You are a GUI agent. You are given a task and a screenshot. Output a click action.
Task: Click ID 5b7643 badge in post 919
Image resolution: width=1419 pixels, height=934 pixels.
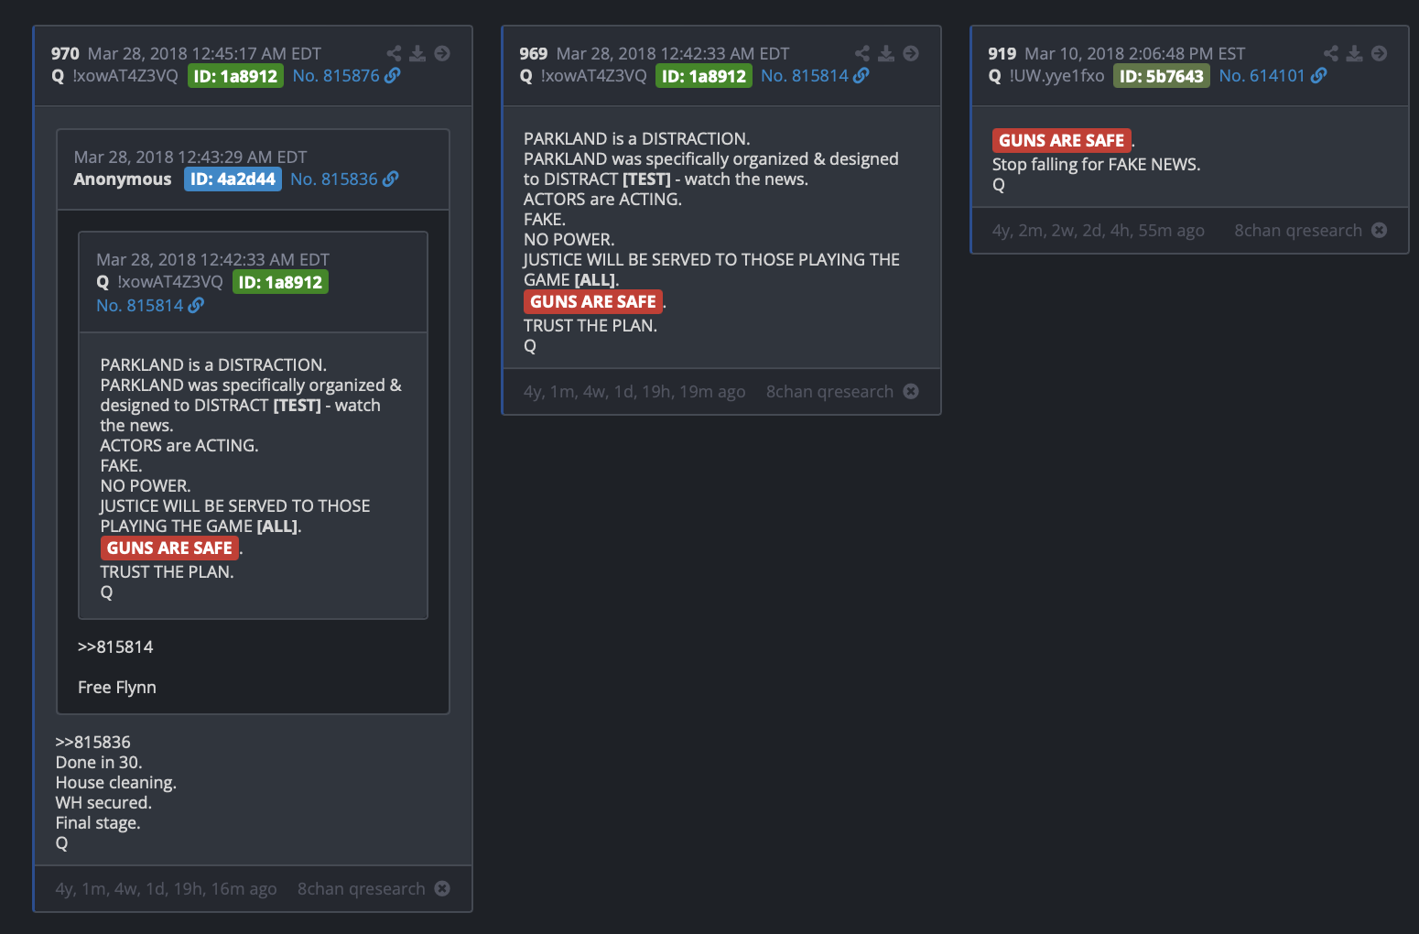point(1161,76)
